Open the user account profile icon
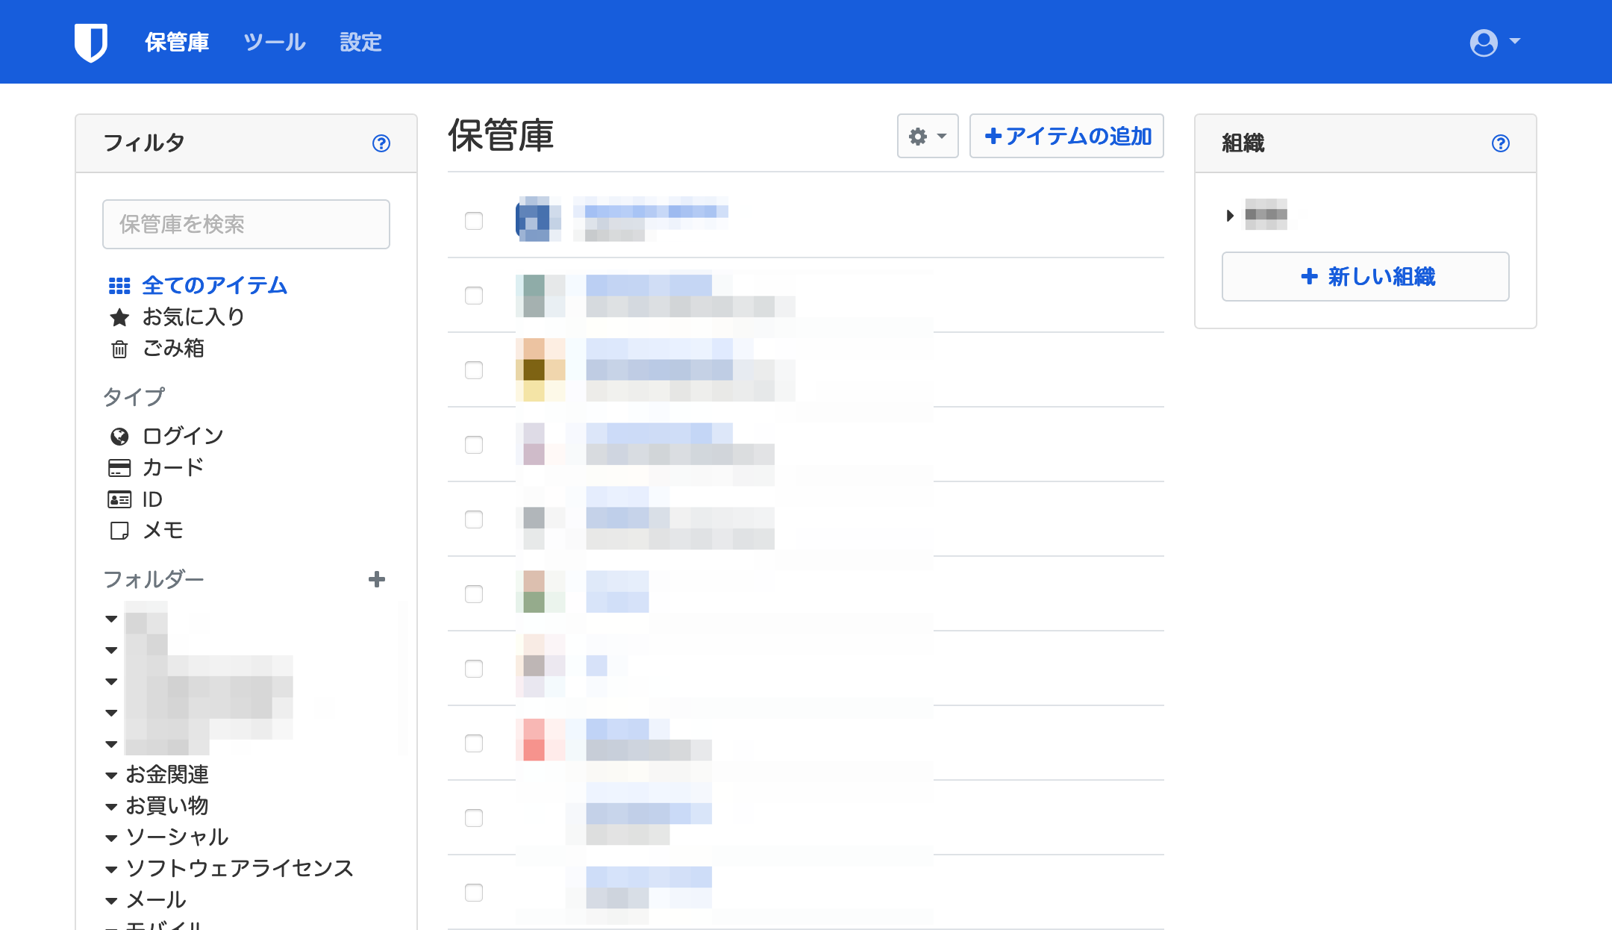The width and height of the screenshot is (1612, 930). coord(1484,43)
